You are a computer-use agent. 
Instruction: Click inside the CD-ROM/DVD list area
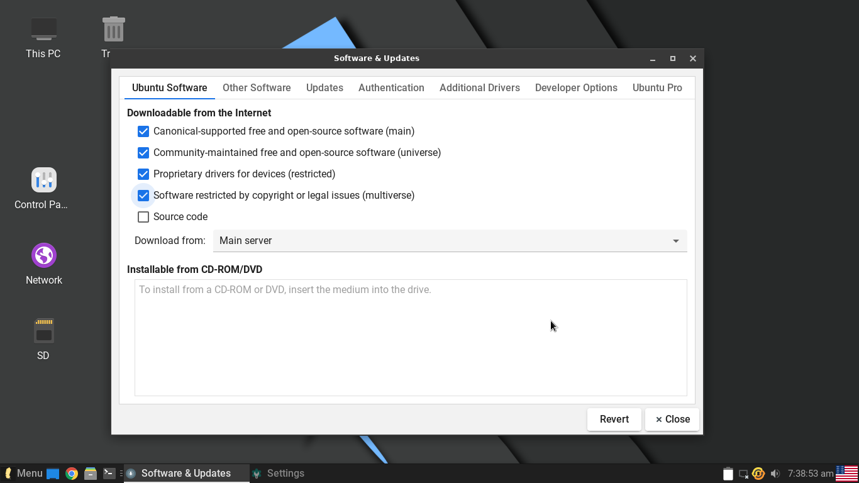point(411,338)
